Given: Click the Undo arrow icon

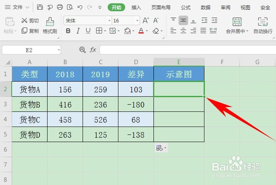Looking at the screenshot, I should pos(80,7).
